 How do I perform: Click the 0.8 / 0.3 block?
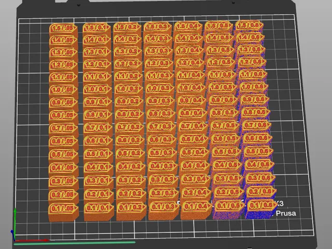tap(161, 114)
